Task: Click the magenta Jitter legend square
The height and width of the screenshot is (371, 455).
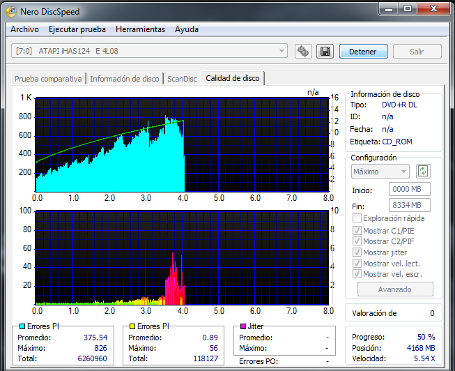Action: click(242, 326)
